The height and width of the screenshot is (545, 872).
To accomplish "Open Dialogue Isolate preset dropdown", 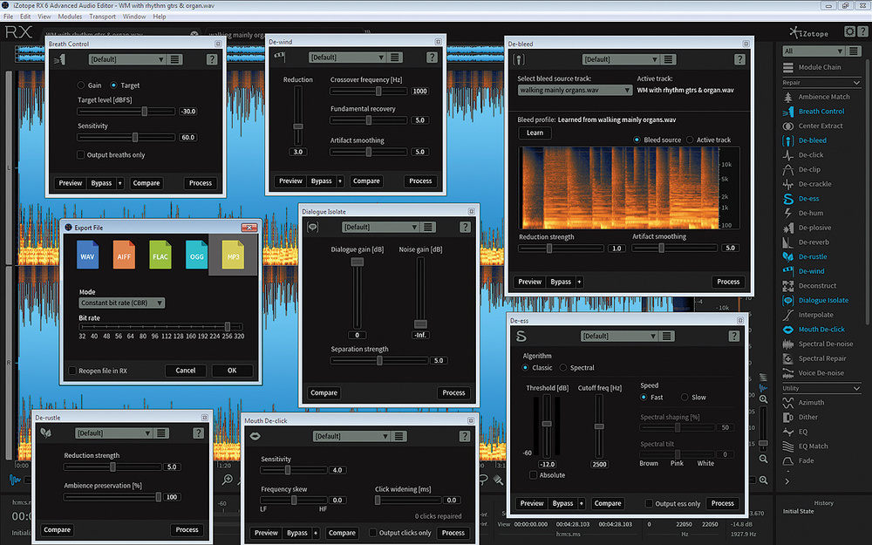I will click(380, 227).
